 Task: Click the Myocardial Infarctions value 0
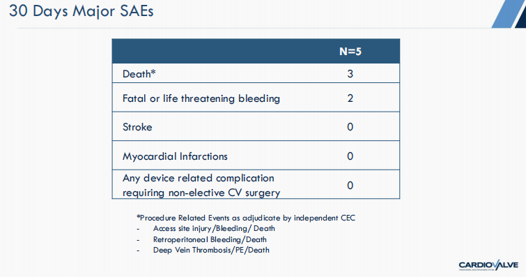350,156
